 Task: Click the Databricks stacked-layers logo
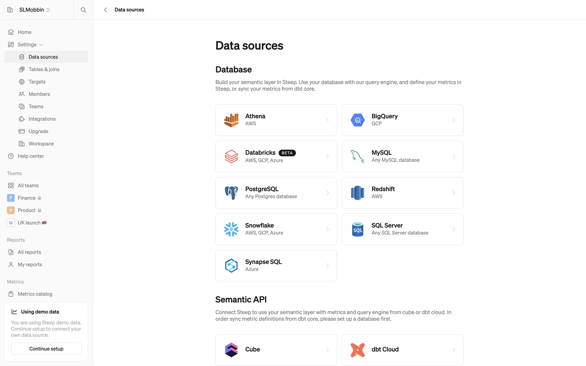coord(231,156)
